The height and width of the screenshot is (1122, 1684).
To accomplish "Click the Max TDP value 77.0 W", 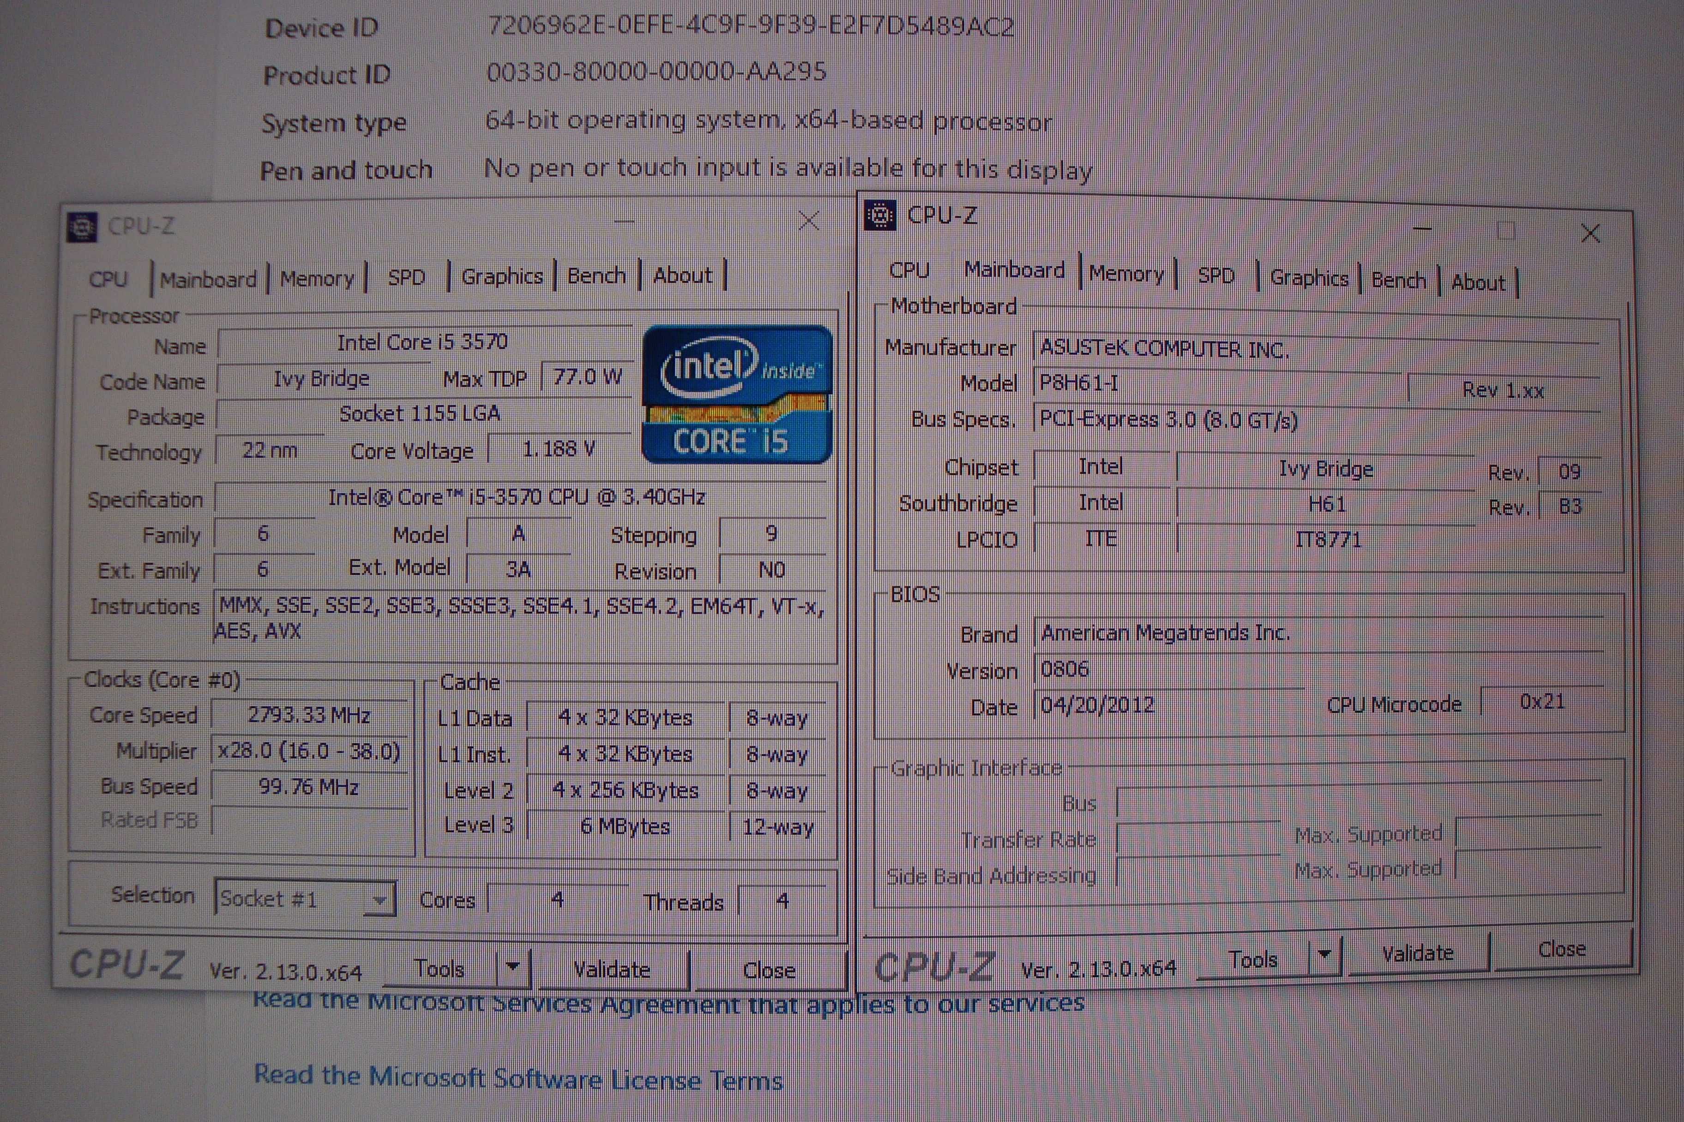I will [x=587, y=376].
